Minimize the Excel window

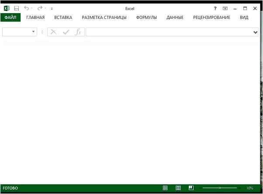[x=235, y=9]
